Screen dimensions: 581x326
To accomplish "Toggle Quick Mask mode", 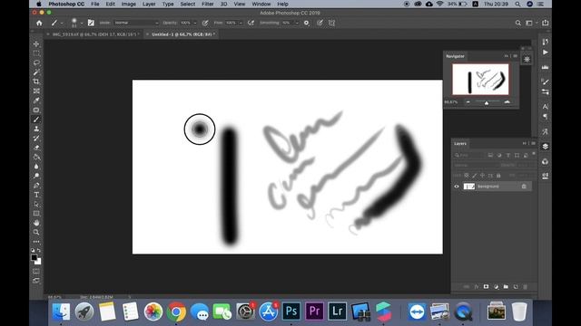I will (36, 272).
